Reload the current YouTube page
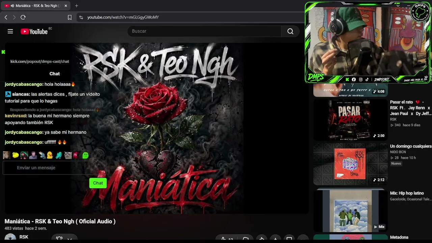This screenshot has width=432, height=243. (23, 17)
